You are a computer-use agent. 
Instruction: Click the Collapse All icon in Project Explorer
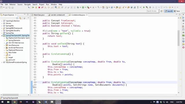pos(17,18)
